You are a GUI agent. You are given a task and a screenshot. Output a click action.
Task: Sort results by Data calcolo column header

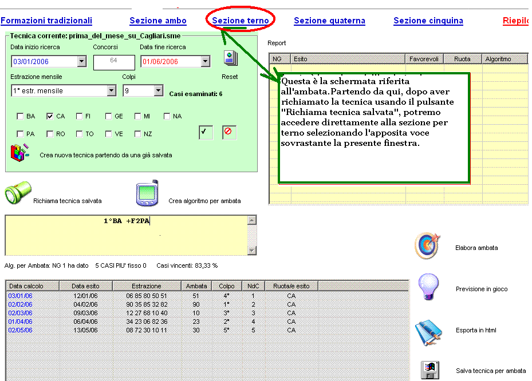[33, 286]
